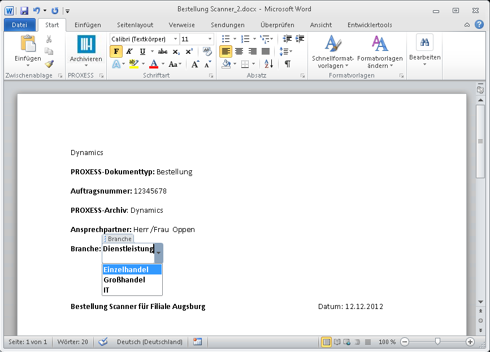The image size is (490, 352).
Task: Copy selection with the copy icon
Action: [49, 51]
